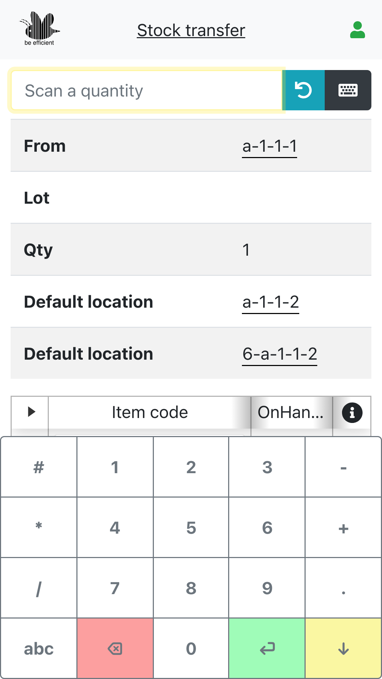Click the green user profile icon
Screen dimensions: 382x679
click(357, 30)
